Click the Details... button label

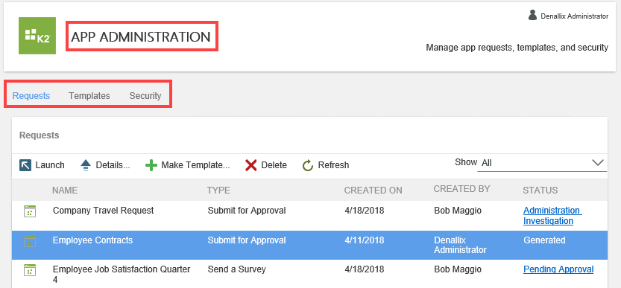(113, 165)
